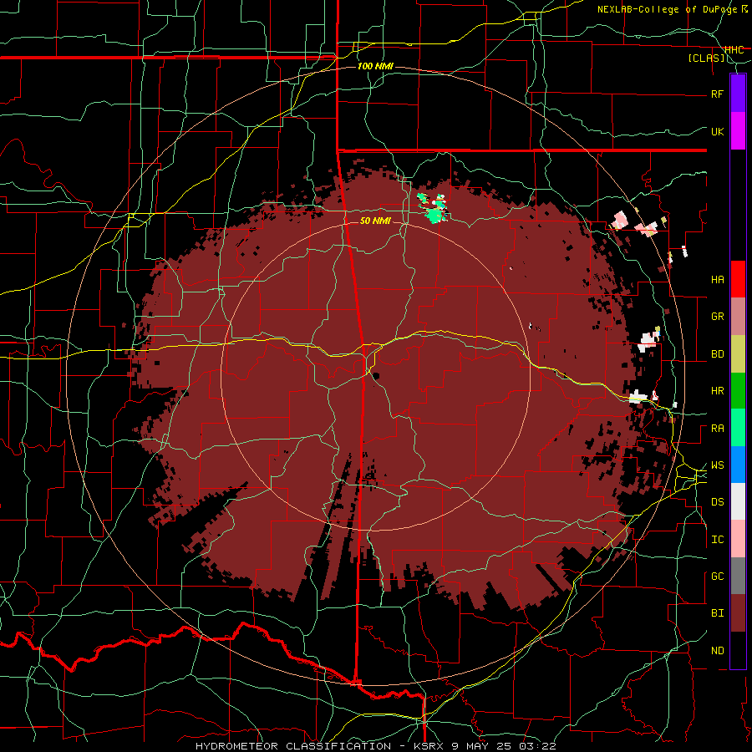Click the GR label beside the legend
752x752 pixels.
coord(718,317)
